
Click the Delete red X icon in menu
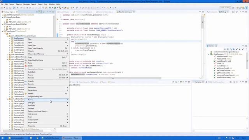26,66
